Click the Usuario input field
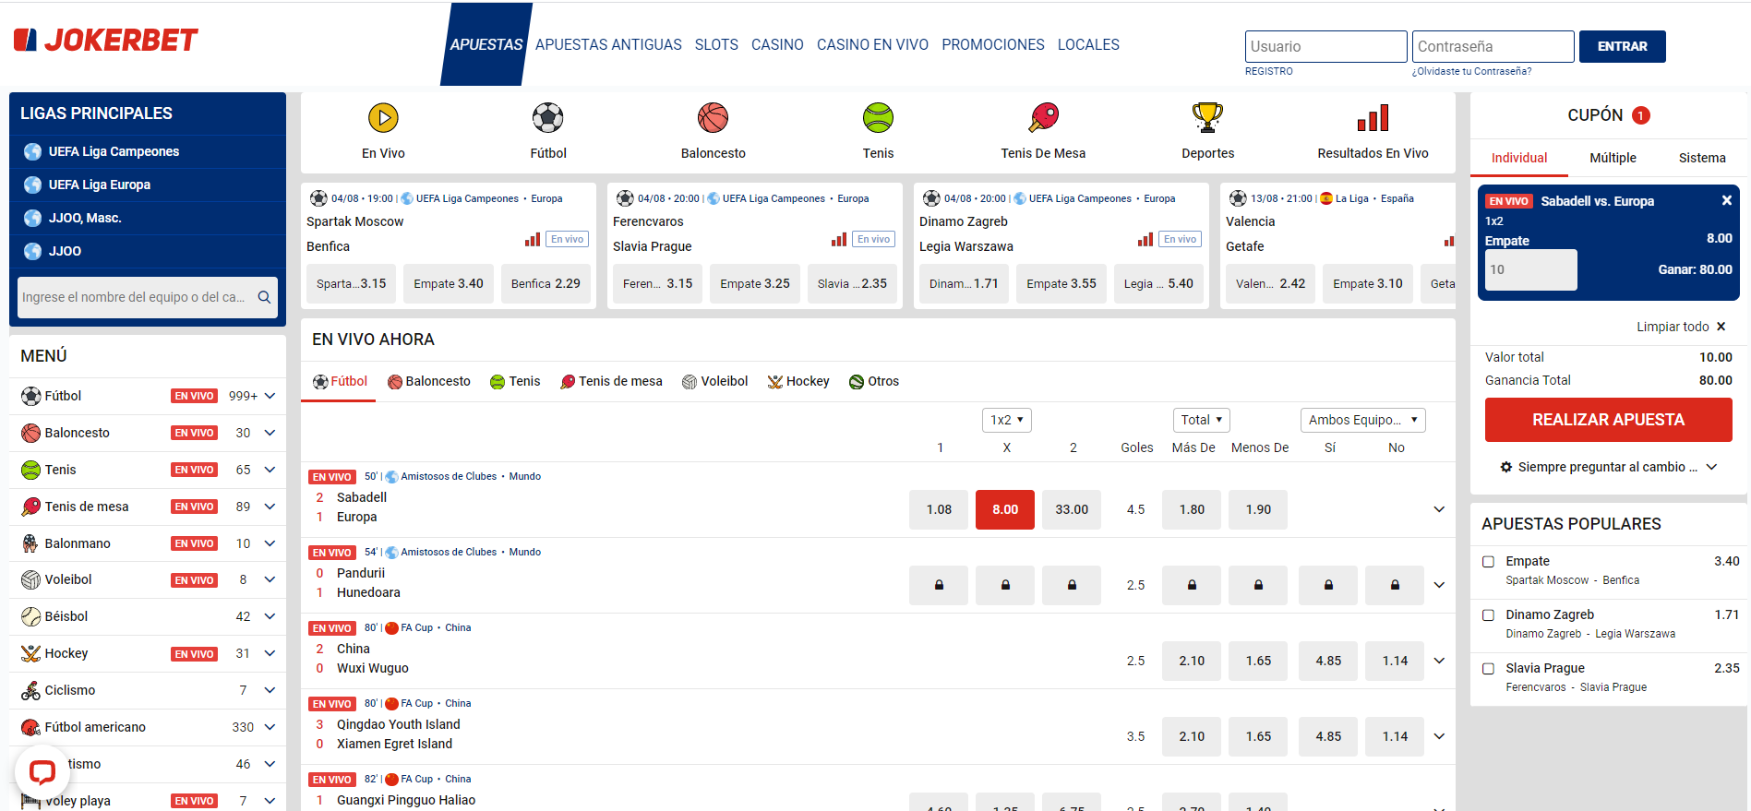1751x811 pixels. click(x=1325, y=46)
